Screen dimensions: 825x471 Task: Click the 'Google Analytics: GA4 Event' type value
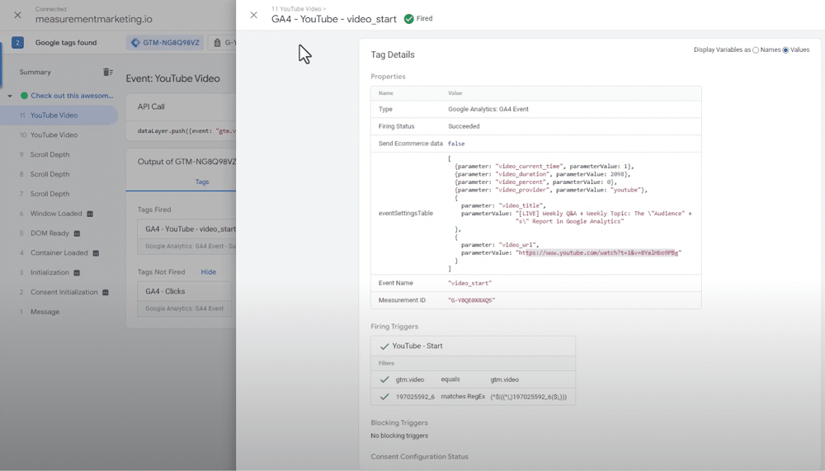tap(488, 109)
